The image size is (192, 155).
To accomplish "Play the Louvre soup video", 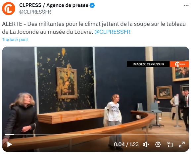I will click(x=9, y=144).
